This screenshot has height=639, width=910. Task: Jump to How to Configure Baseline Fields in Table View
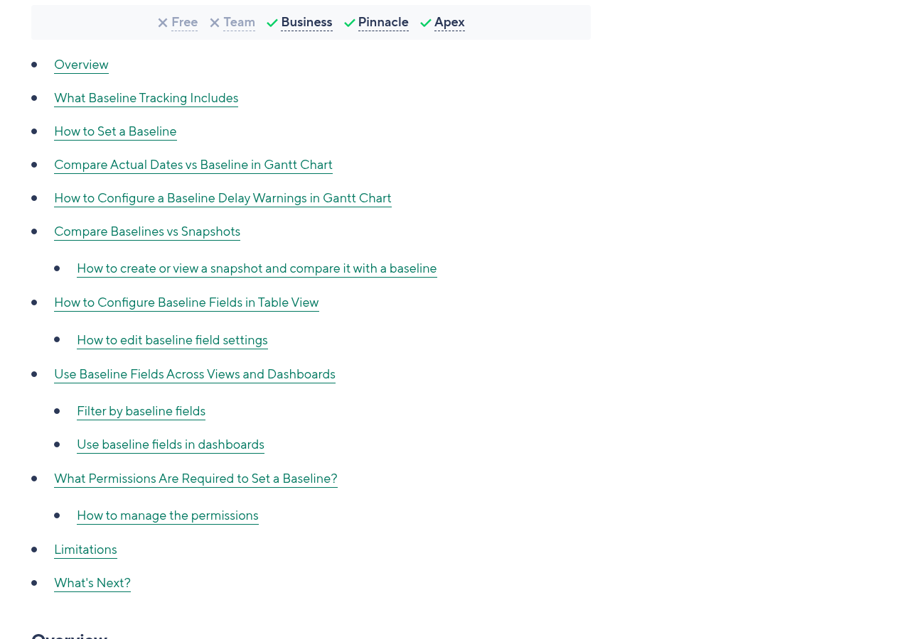[x=186, y=302]
